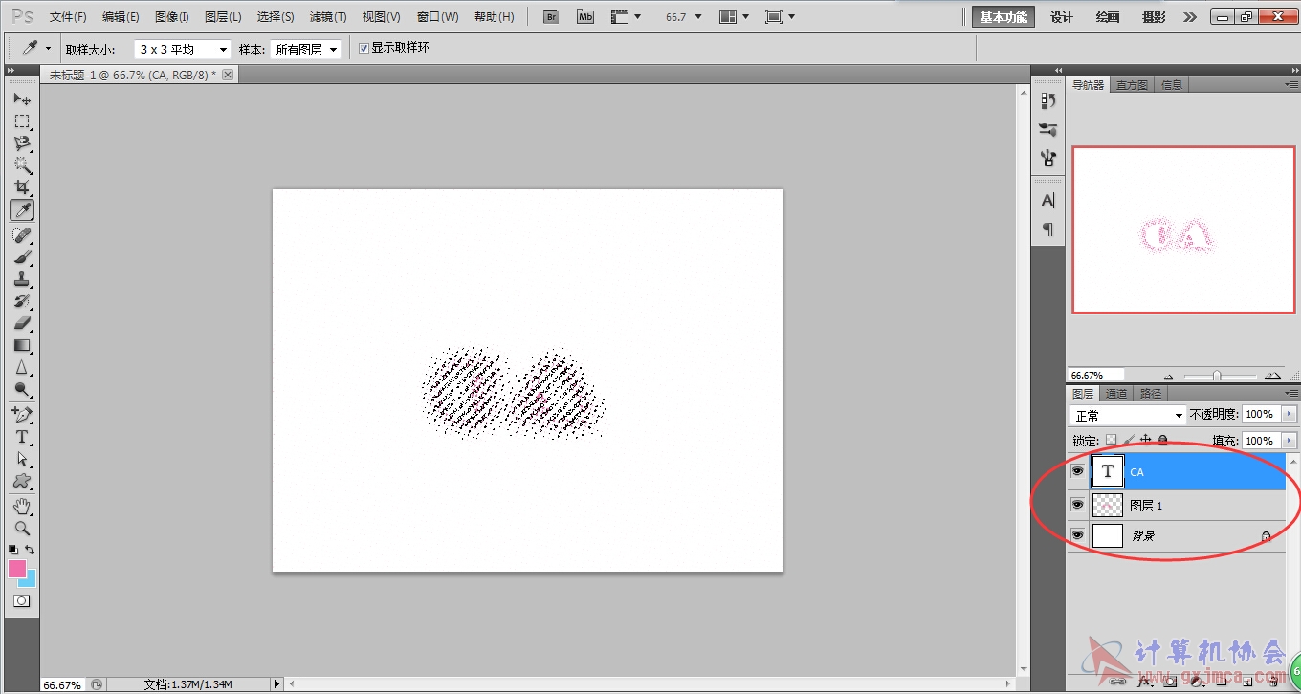This screenshot has height=694, width=1301.
Task: Reset default foreground and background colors
Action: pyautogui.click(x=12, y=550)
